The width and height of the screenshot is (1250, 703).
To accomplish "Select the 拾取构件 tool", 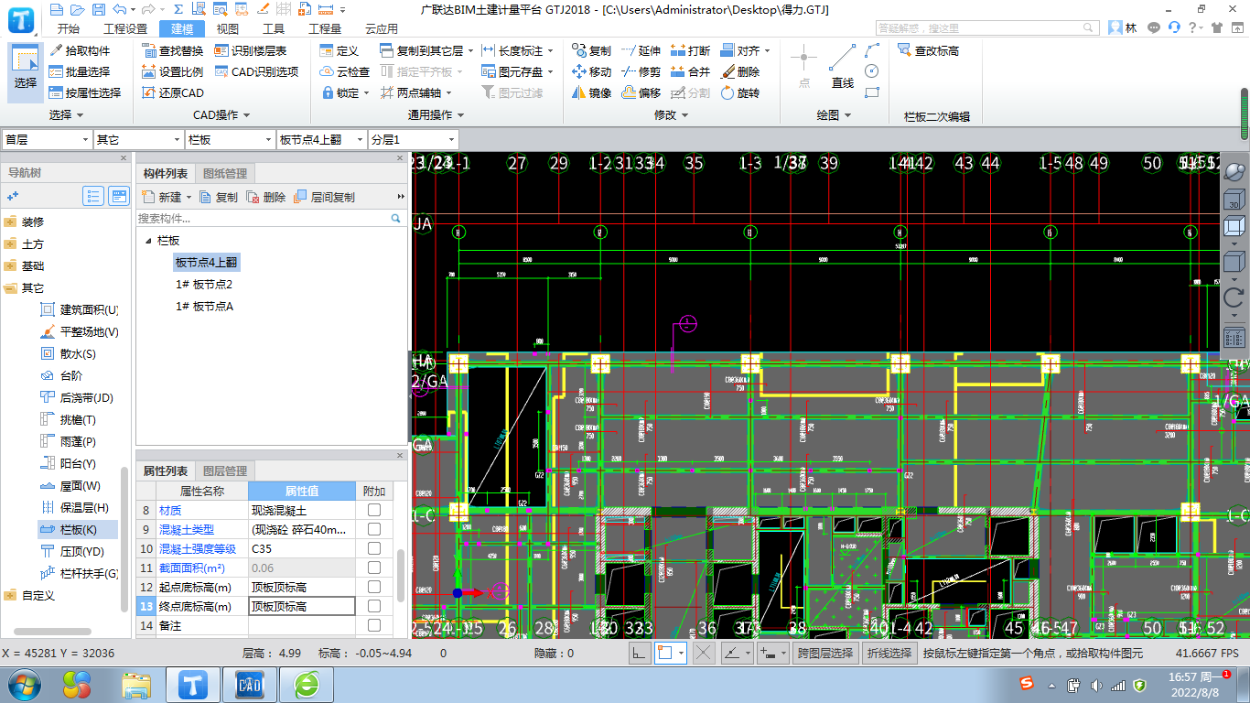I will pyautogui.click(x=80, y=50).
